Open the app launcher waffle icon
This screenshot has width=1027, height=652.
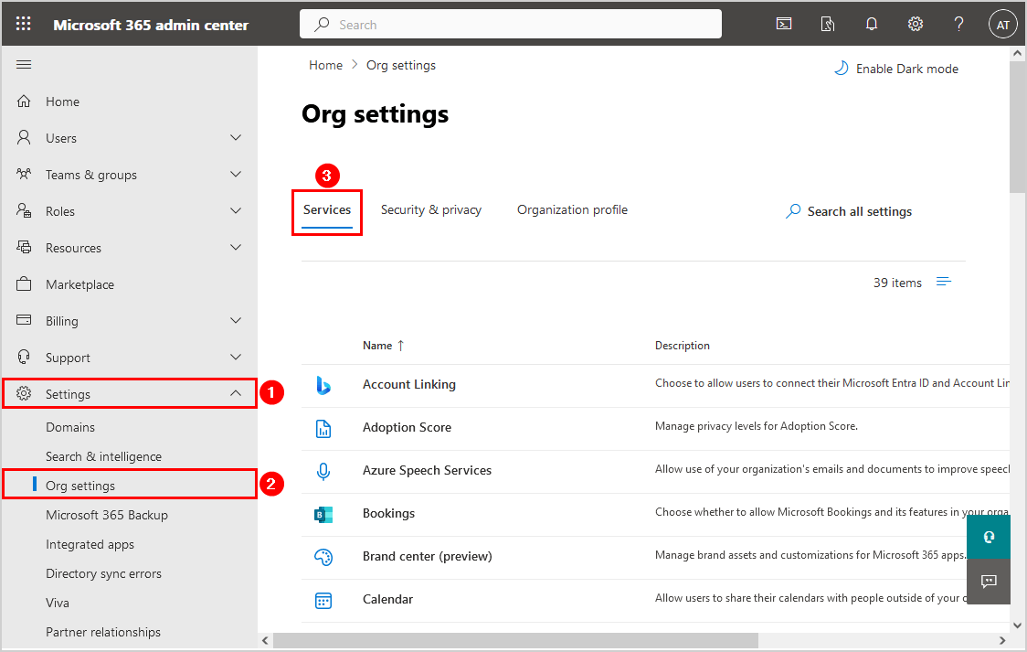point(24,25)
